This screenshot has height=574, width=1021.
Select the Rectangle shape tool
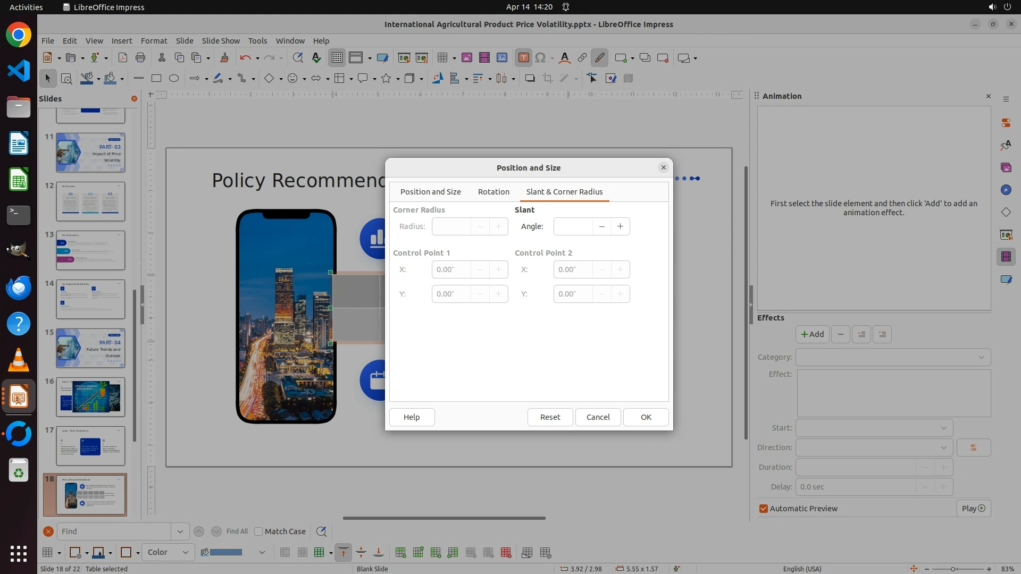tap(156, 79)
